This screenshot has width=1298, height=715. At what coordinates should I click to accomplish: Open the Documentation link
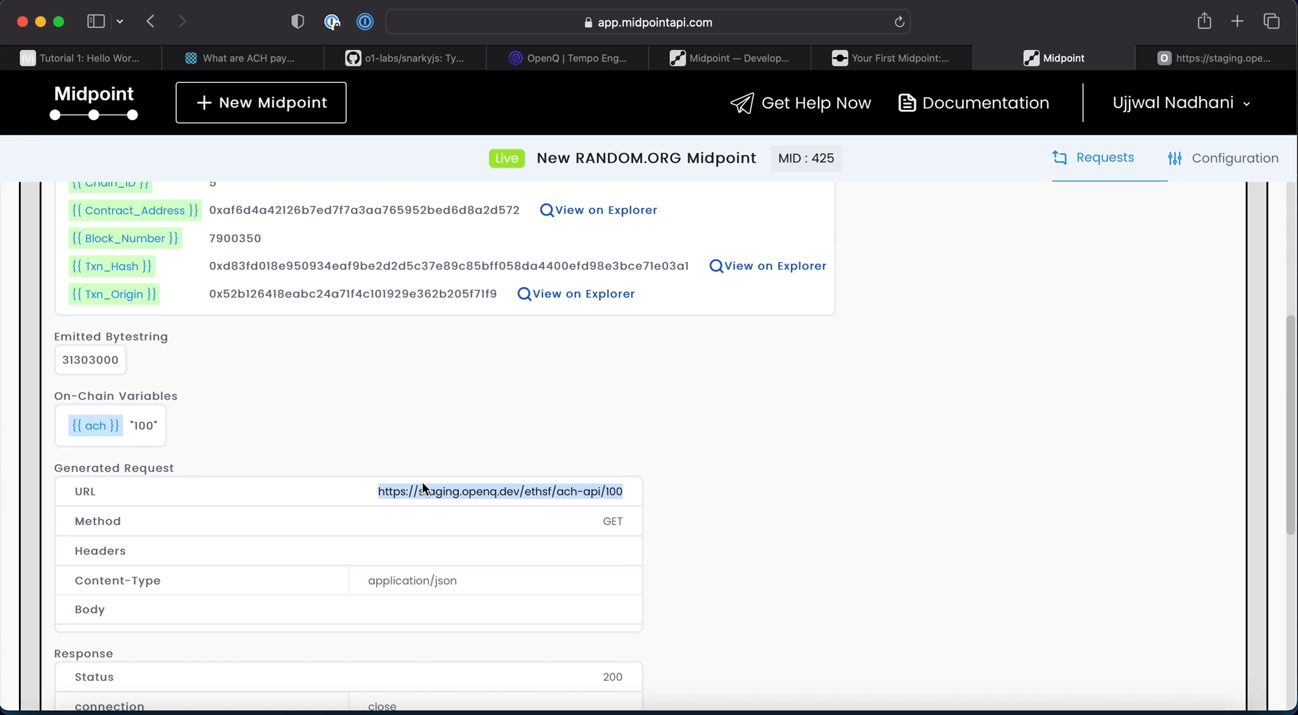974,103
